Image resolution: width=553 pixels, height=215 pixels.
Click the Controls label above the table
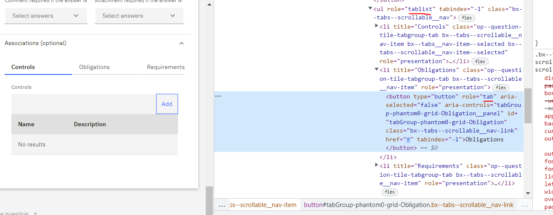tap(21, 87)
